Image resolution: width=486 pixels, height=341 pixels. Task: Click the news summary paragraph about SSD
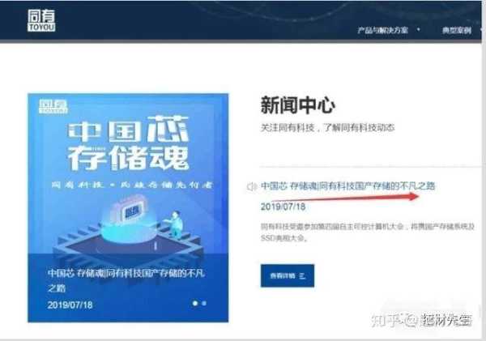click(367, 232)
